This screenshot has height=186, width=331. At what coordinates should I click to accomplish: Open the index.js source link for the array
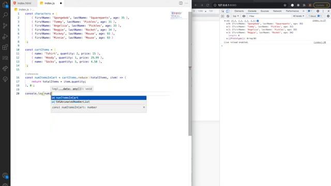point(319,21)
